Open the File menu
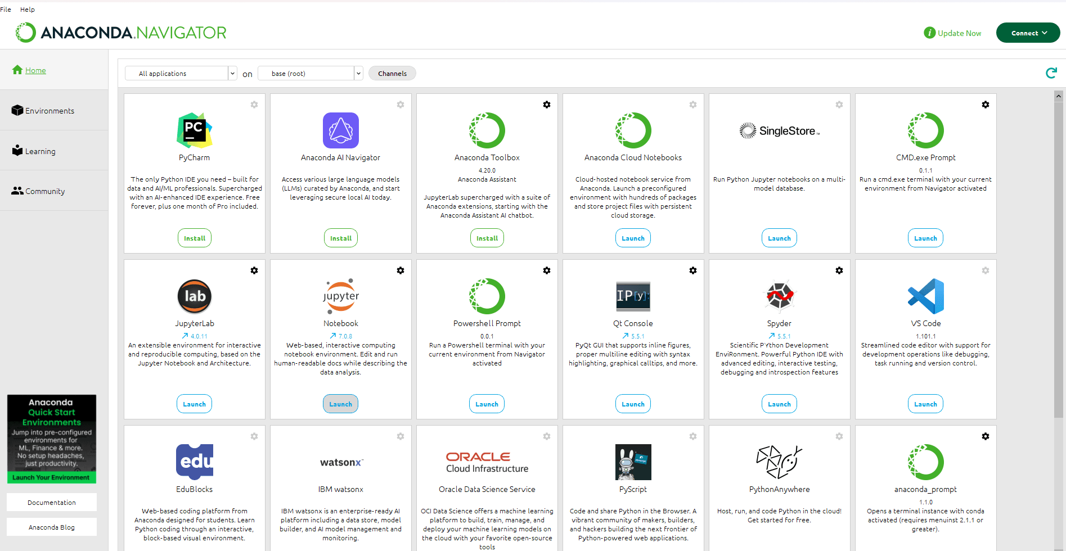 pyautogui.click(x=6, y=10)
